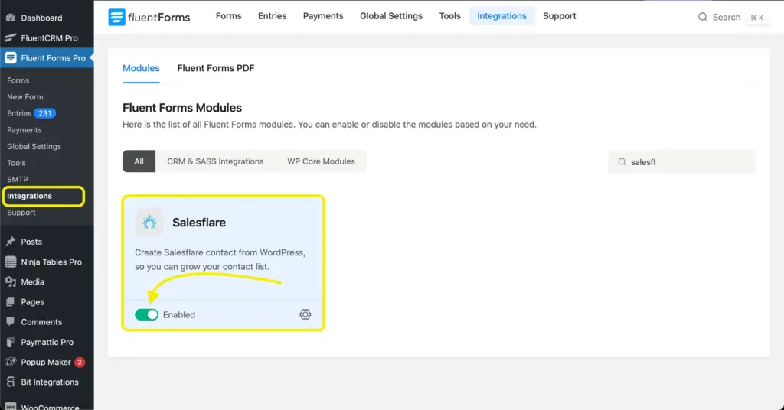Viewport: 784px width, 410px height.
Task: Click the magnifier Search icon in header
Action: point(702,17)
